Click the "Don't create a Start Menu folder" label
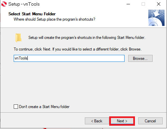The width and height of the screenshot is (167, 129). [x=44, y=107]
